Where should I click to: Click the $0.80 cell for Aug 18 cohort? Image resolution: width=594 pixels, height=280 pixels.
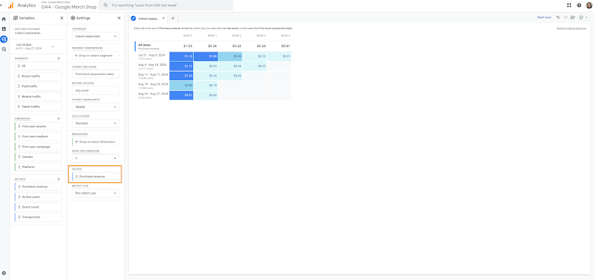click(x=181, y=86)
